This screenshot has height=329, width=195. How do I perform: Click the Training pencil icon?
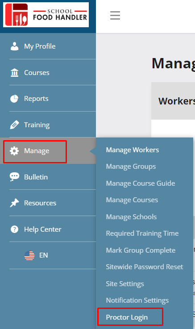tap(14, 125)
